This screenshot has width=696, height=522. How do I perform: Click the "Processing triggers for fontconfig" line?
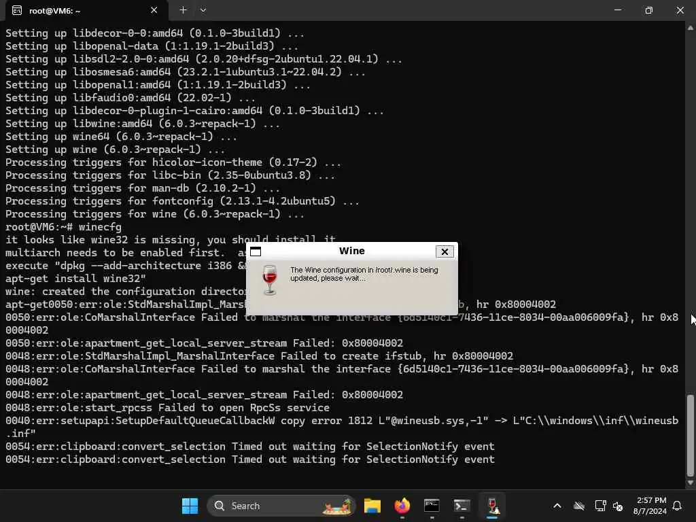pyautogui.click(x=182, y=201)
